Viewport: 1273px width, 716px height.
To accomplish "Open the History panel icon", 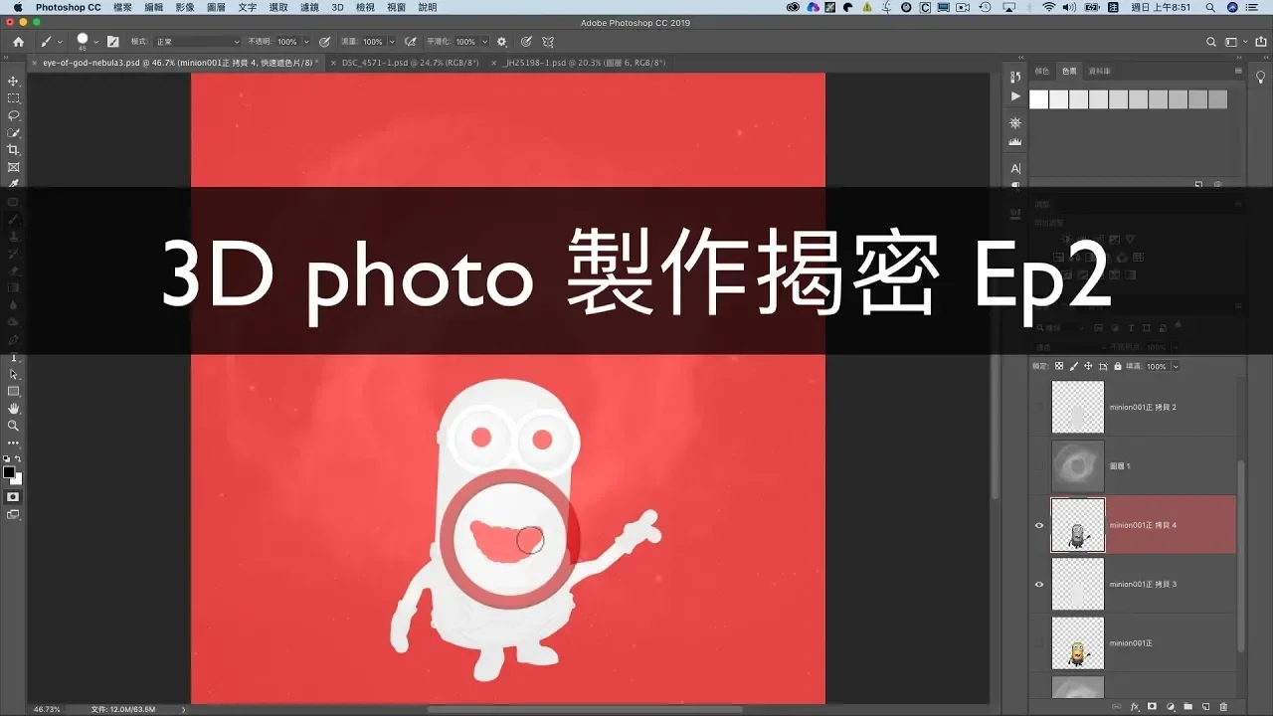I will pos(1015,77).
